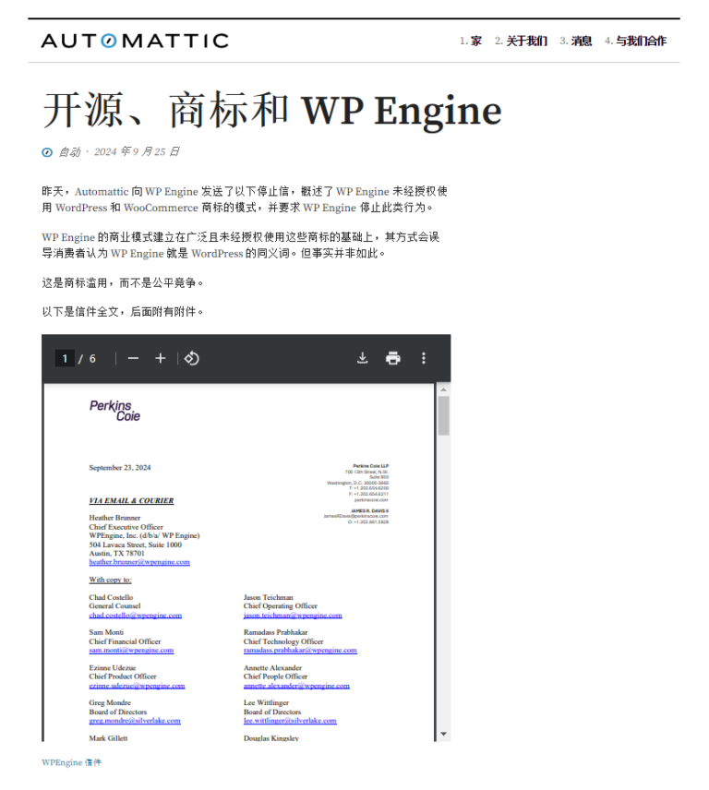
Task: Click the PDF scrollbar up arrow
Action: point(443,389)
